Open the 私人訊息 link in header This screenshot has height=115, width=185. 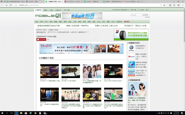pos(141,10)
